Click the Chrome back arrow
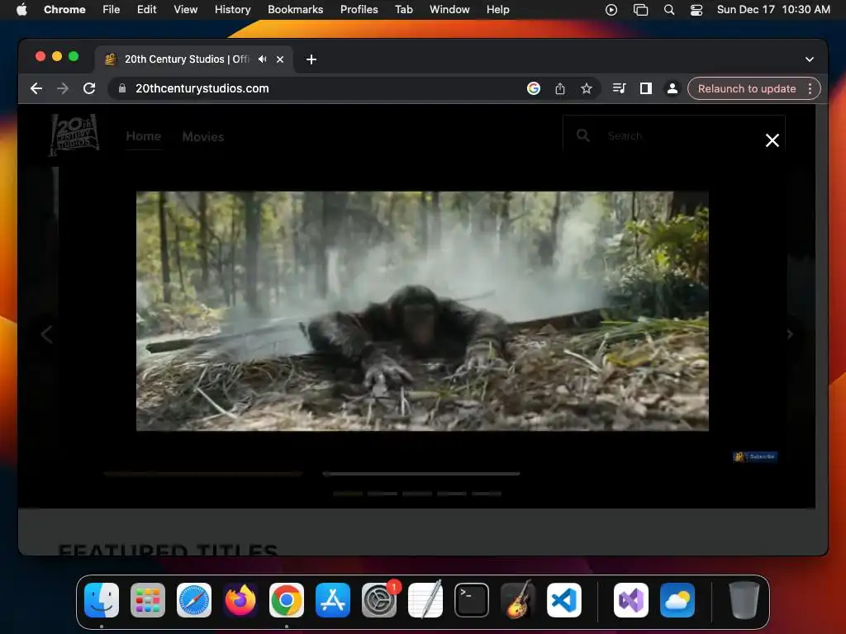Viewport: 846px width, 634px height. click(36, 88)
